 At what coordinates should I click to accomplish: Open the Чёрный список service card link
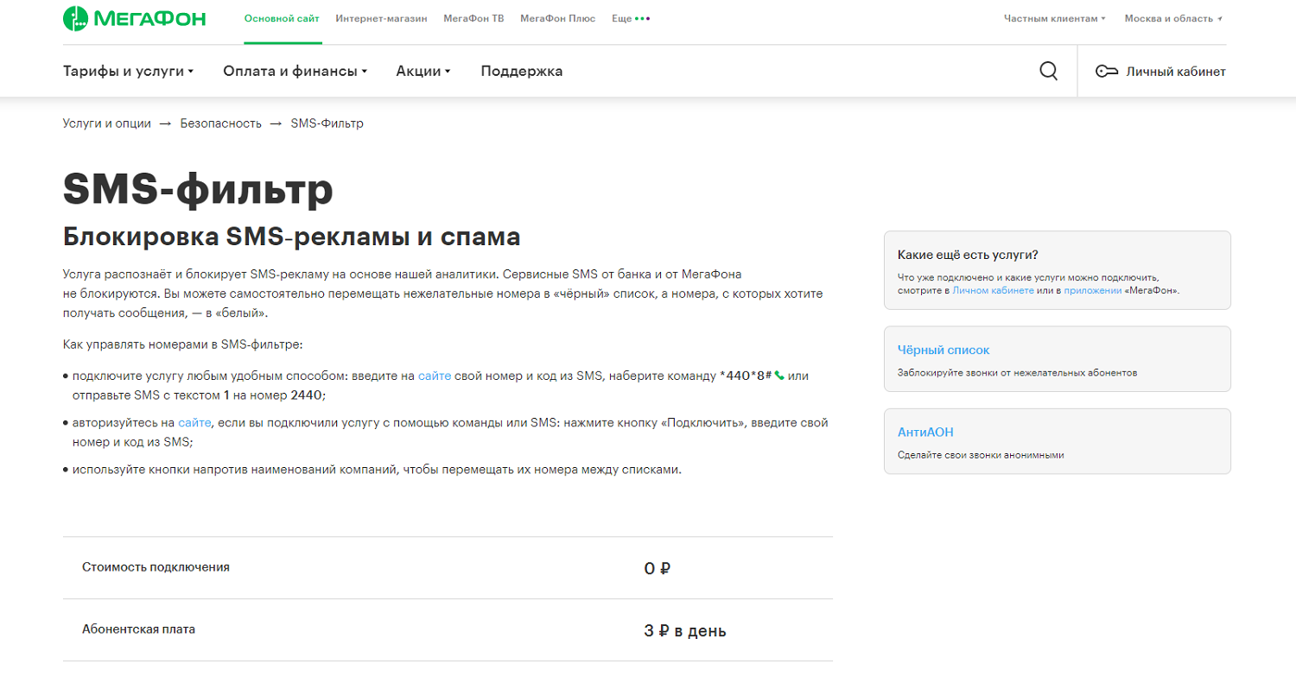point(943,350)
